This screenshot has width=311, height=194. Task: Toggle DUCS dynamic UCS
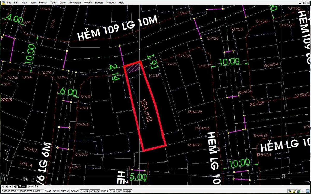point(104,191)
